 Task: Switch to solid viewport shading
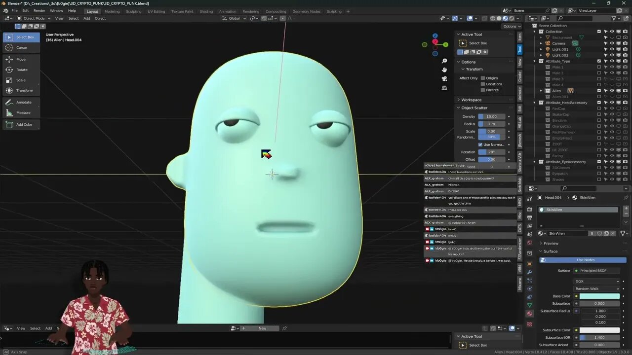click(x=499, y=18)
